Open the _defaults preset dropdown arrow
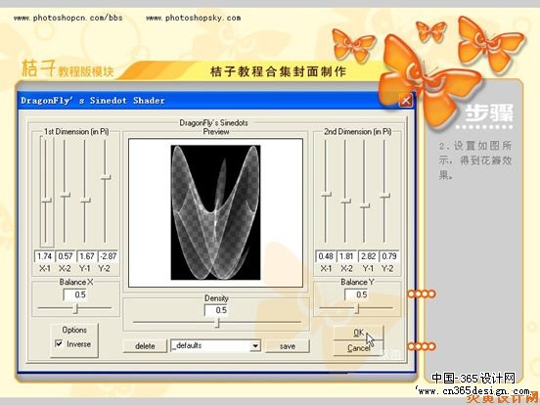Image resolution: width=540 pixels, height=405 pixels. (255, 345)
